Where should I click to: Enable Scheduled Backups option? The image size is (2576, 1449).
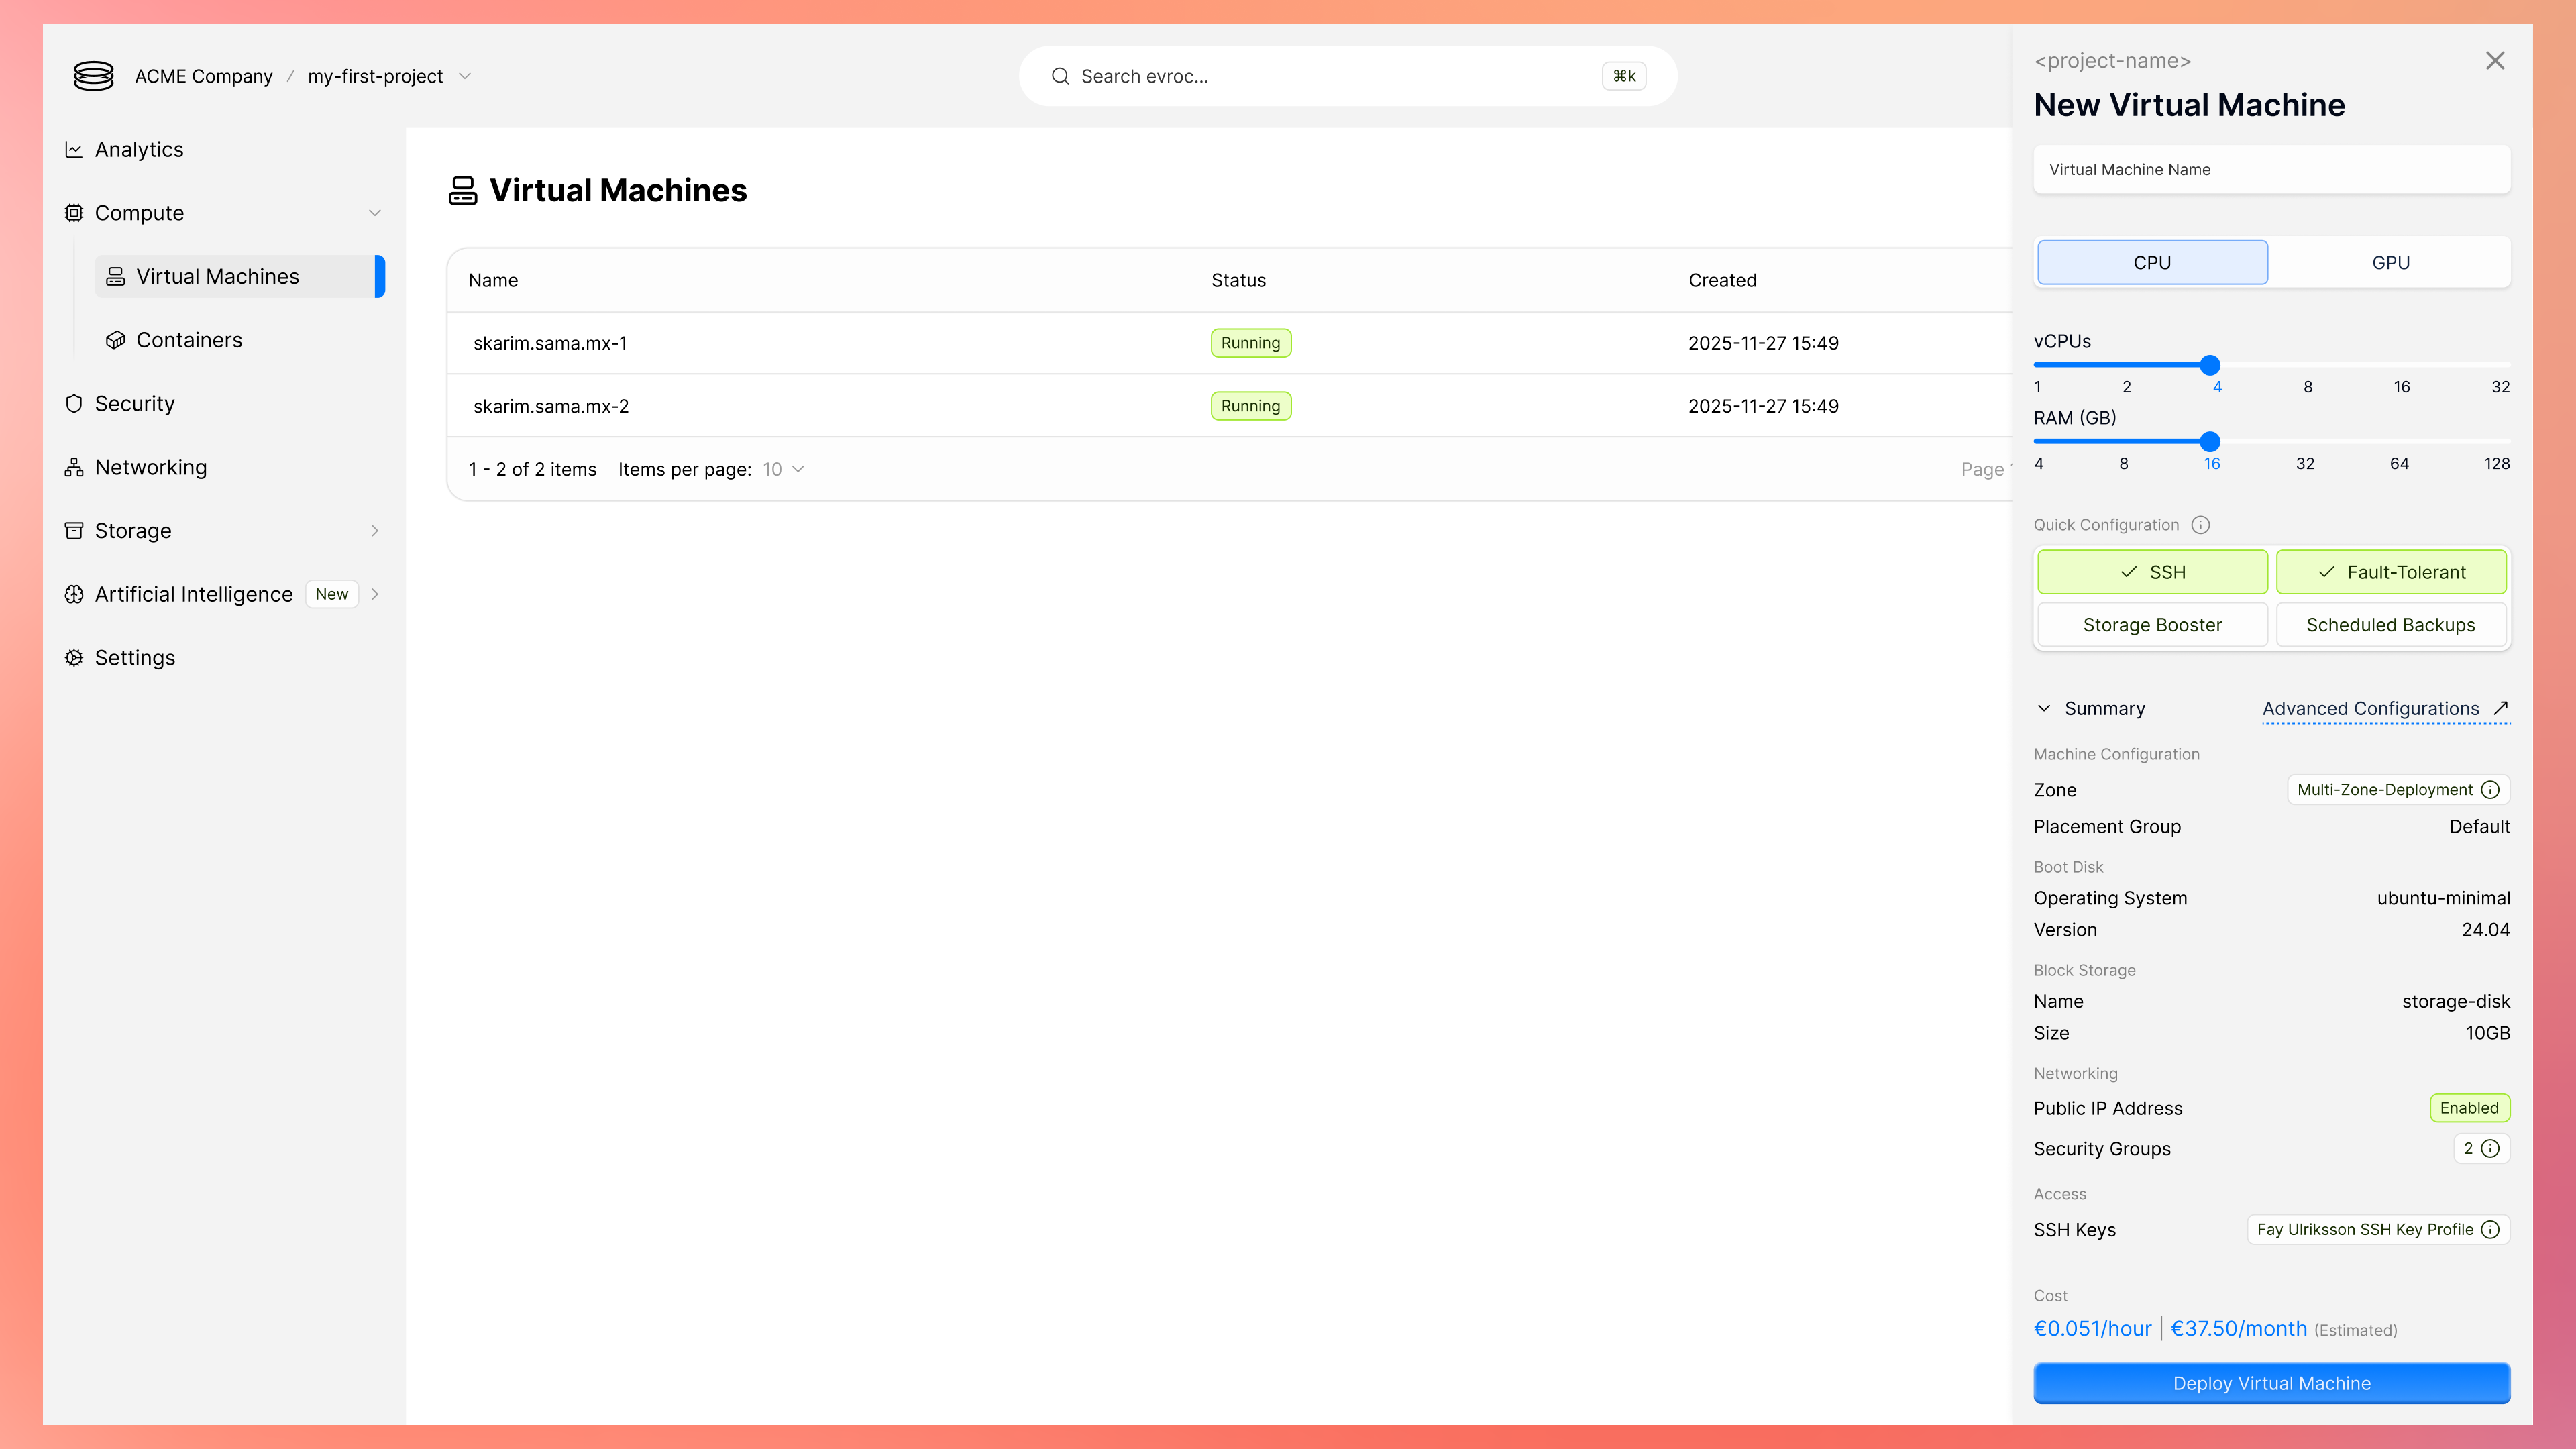2390,625
